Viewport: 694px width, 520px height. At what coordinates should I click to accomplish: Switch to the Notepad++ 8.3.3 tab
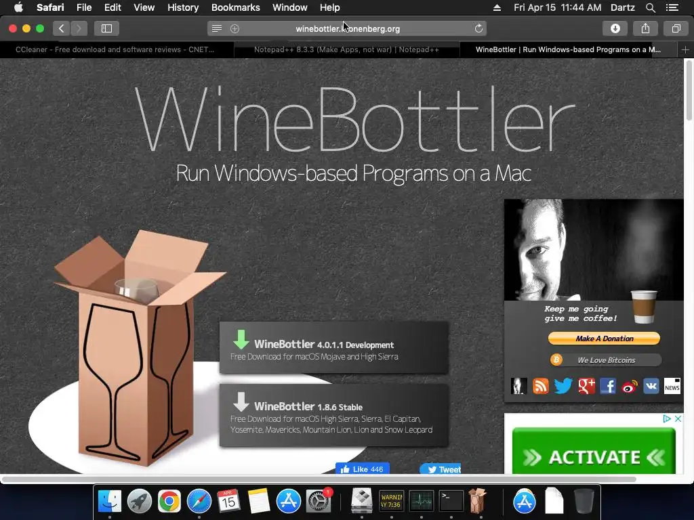346,50
